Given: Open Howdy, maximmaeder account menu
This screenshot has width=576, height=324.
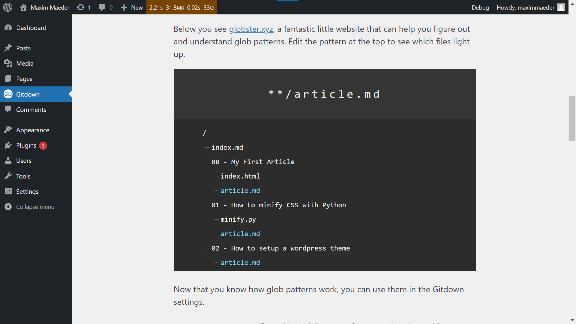Looking at the screenshot, I should (531, 7).
